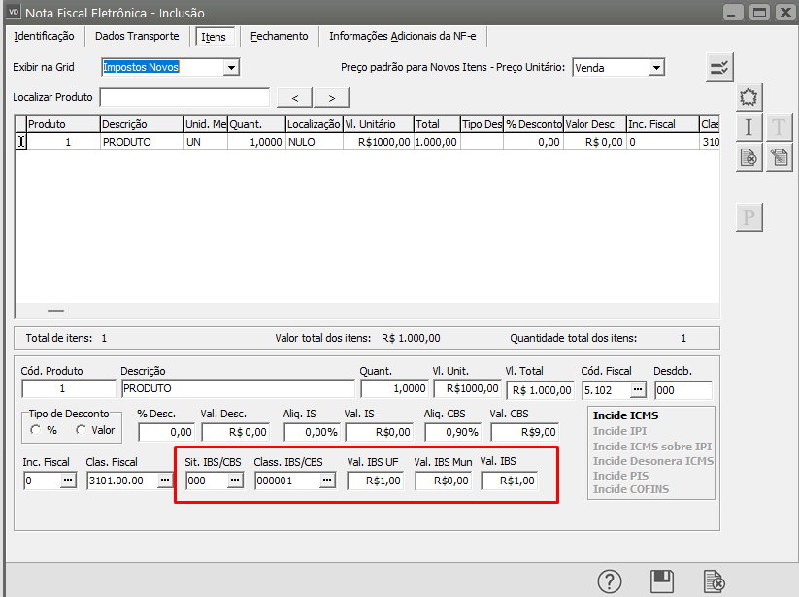The width and height of the screenshot is (799, 597).
Task: Open the 'Exibir na Grid' dropdown
Action: (x=230, y=67)
